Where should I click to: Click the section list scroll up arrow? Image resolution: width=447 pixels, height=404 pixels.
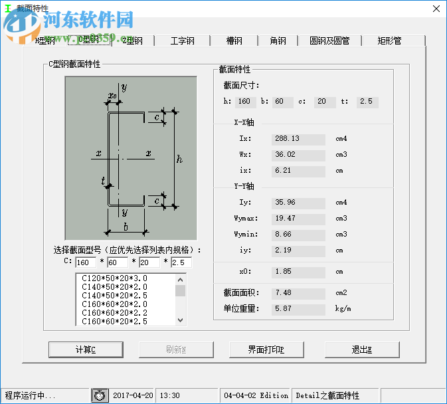coord(180,280)
